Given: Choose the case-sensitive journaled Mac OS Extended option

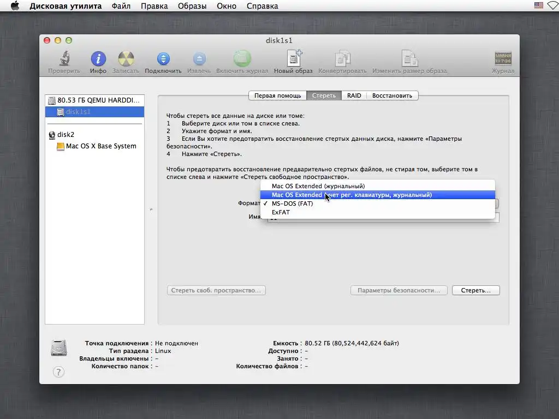Looking at the screenshot, I should [378, 195].
